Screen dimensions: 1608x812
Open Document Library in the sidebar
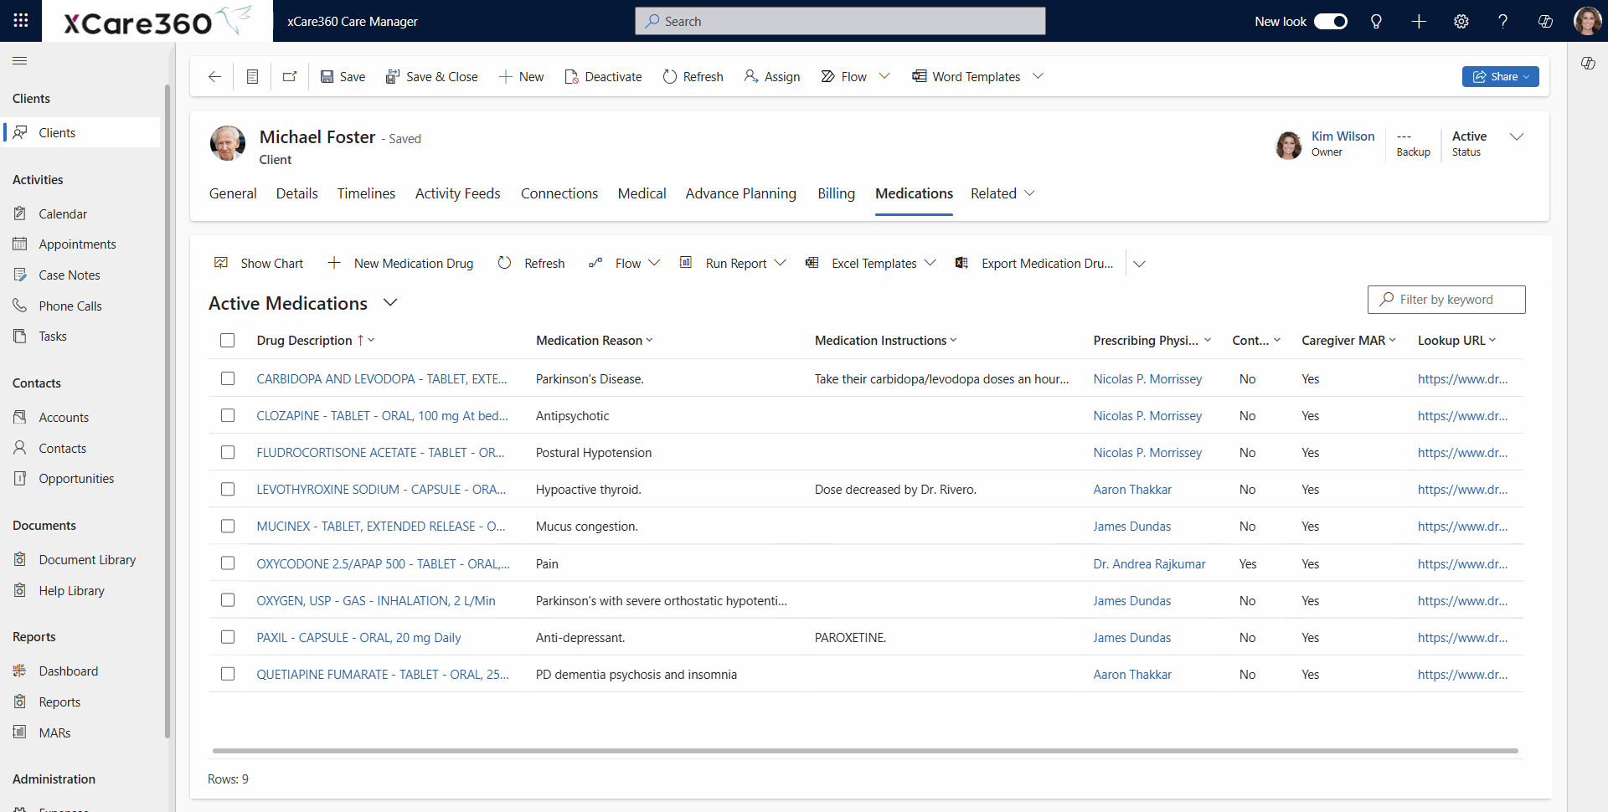87,559
